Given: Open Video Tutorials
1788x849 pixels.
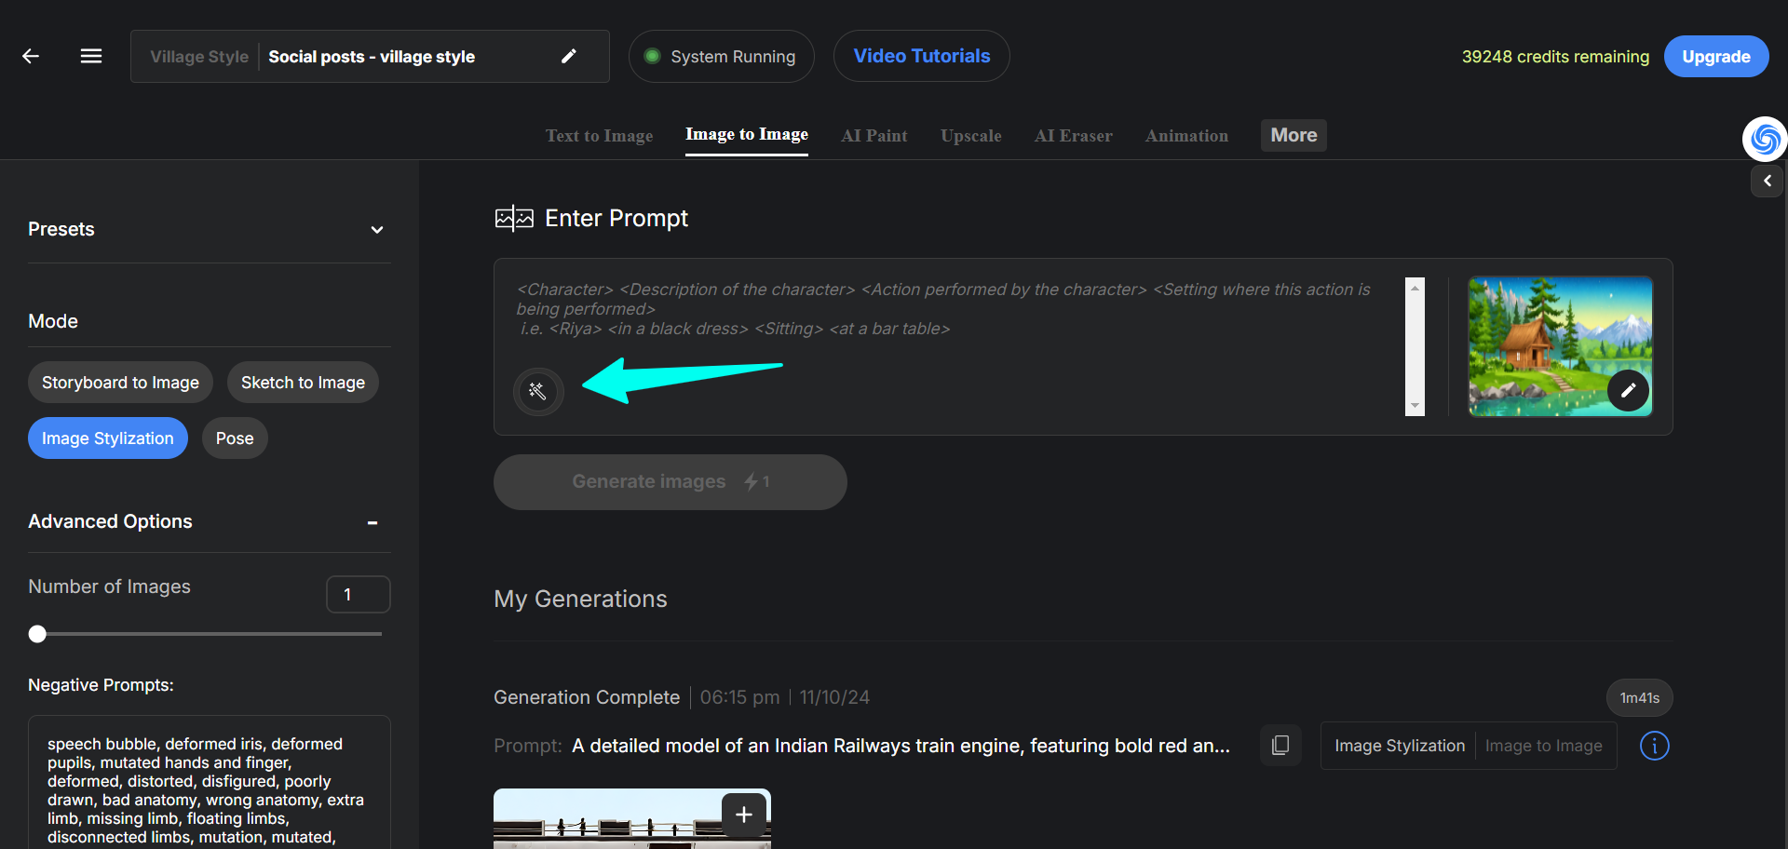Looking at the screenshot, I should (921, 56).
